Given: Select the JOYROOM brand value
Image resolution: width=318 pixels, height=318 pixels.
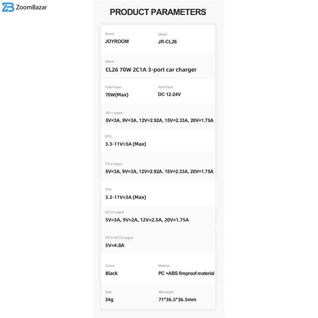Looking at the screenshot, I should [117, 41].
